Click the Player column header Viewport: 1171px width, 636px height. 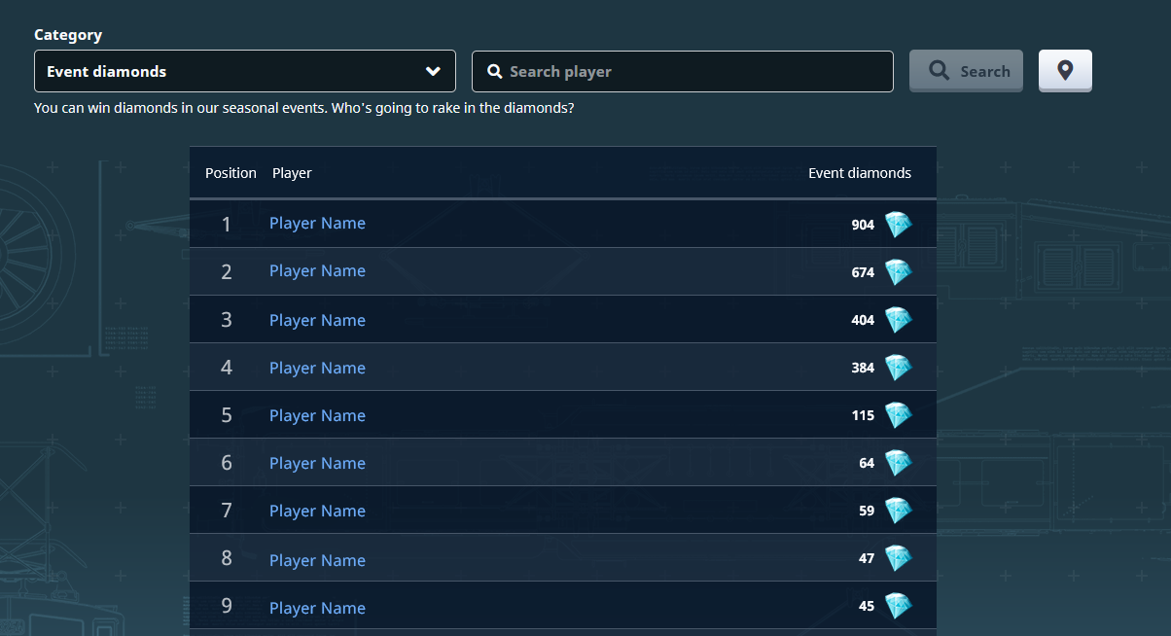[x=292, y=173]
